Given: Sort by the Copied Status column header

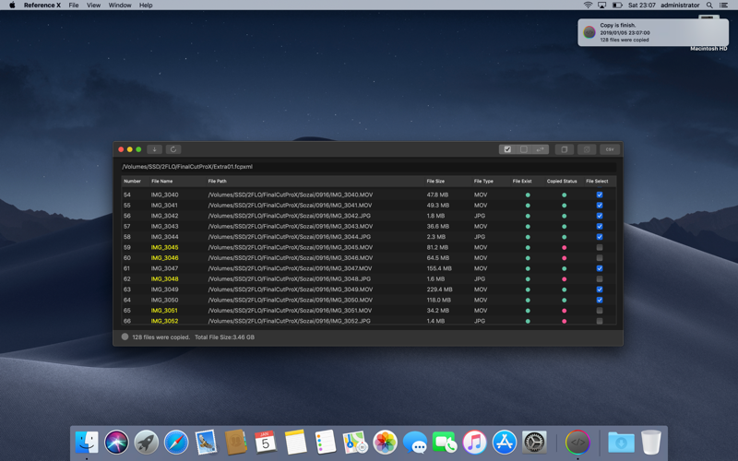Looking at the screenshot, I should (562, 181).
